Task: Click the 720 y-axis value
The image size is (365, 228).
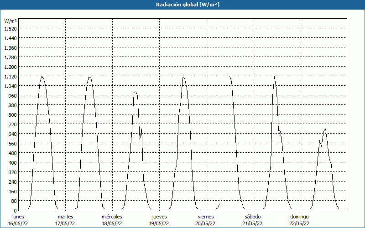Action: 13,124
